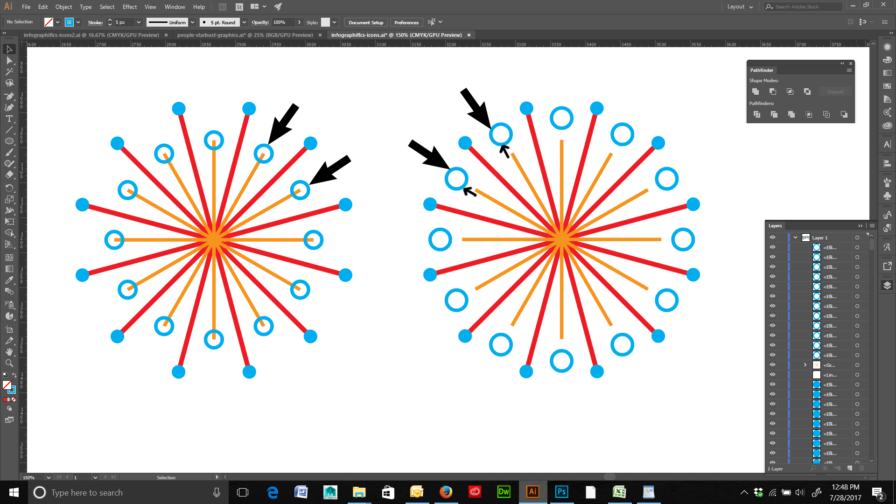The image size is (896, 504).
Task: Click Pathfinder Minus Front shape mode
Action: click(x=773, y=91)
